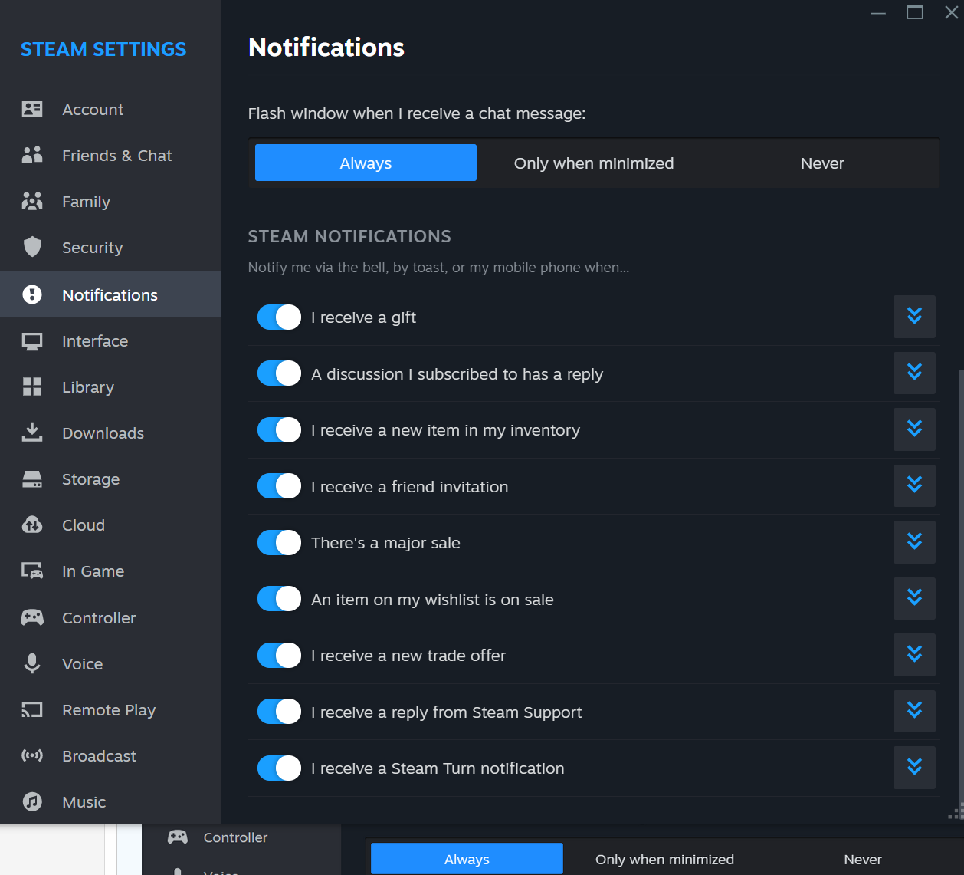
Task: Click the Cloud icon in the sidebar
Action: pos(32,525)
